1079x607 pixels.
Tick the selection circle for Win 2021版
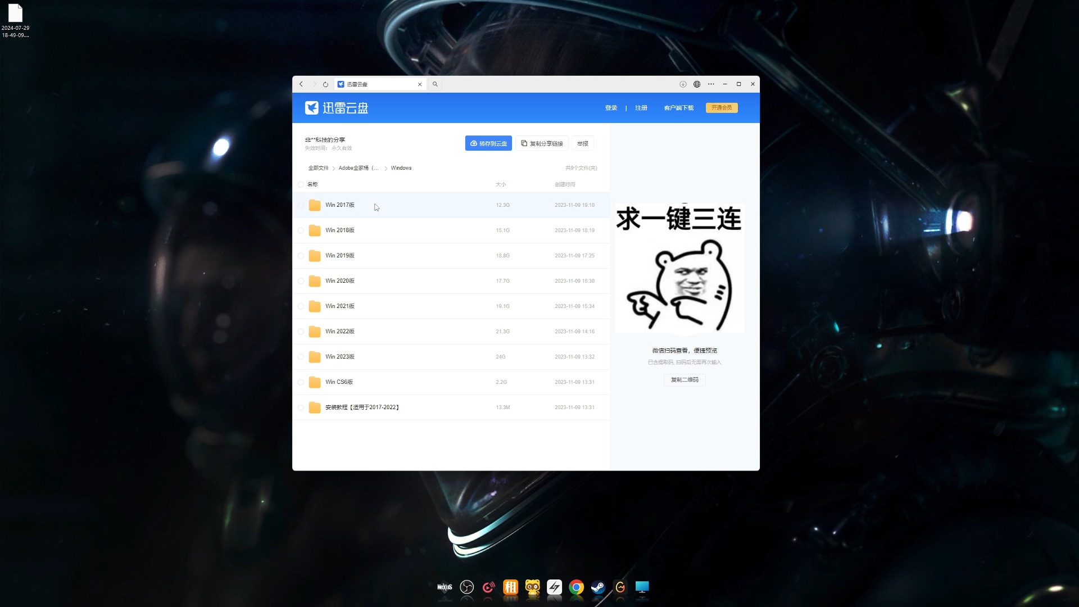tap(301, 306)
